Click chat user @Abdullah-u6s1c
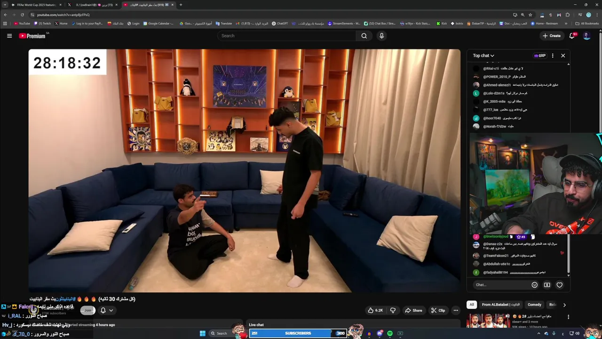 click(496, 264)
